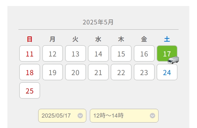This screenshot has width=197, height=128.
Task: Select Sunday the 25th
Action: (30, 90)
